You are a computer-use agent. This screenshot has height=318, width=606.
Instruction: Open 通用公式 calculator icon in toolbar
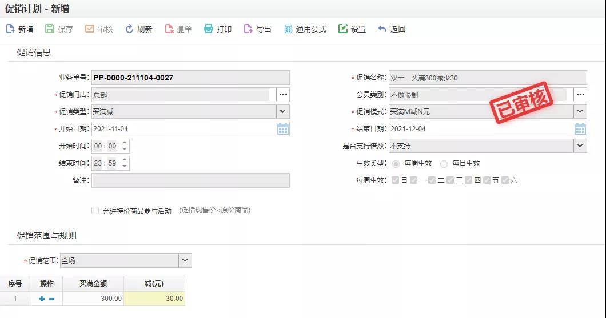(x=288, y=29)
